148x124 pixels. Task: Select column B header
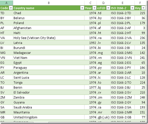click(x=49, y=3)
